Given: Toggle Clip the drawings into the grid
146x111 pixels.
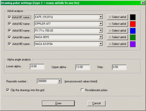Looking at the screenshot, I should point(8,90).
